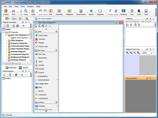Image resolution: width=158 pixels, height=118 pixels.
Task: Select untitled root in Model Explorer
Action: 8,78
